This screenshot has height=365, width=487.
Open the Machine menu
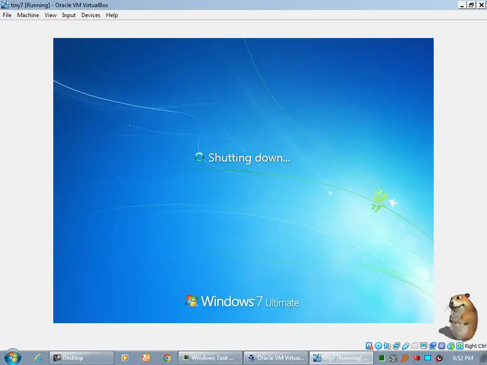(x=28, y=15)
